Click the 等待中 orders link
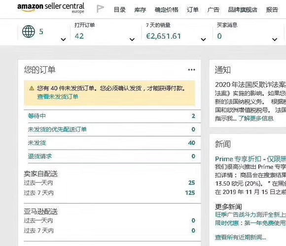Viewport: 286px width, 246px height. pos(37,116)
